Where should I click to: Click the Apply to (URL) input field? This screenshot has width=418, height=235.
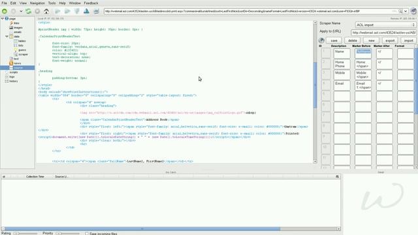[x=383, y=33]
